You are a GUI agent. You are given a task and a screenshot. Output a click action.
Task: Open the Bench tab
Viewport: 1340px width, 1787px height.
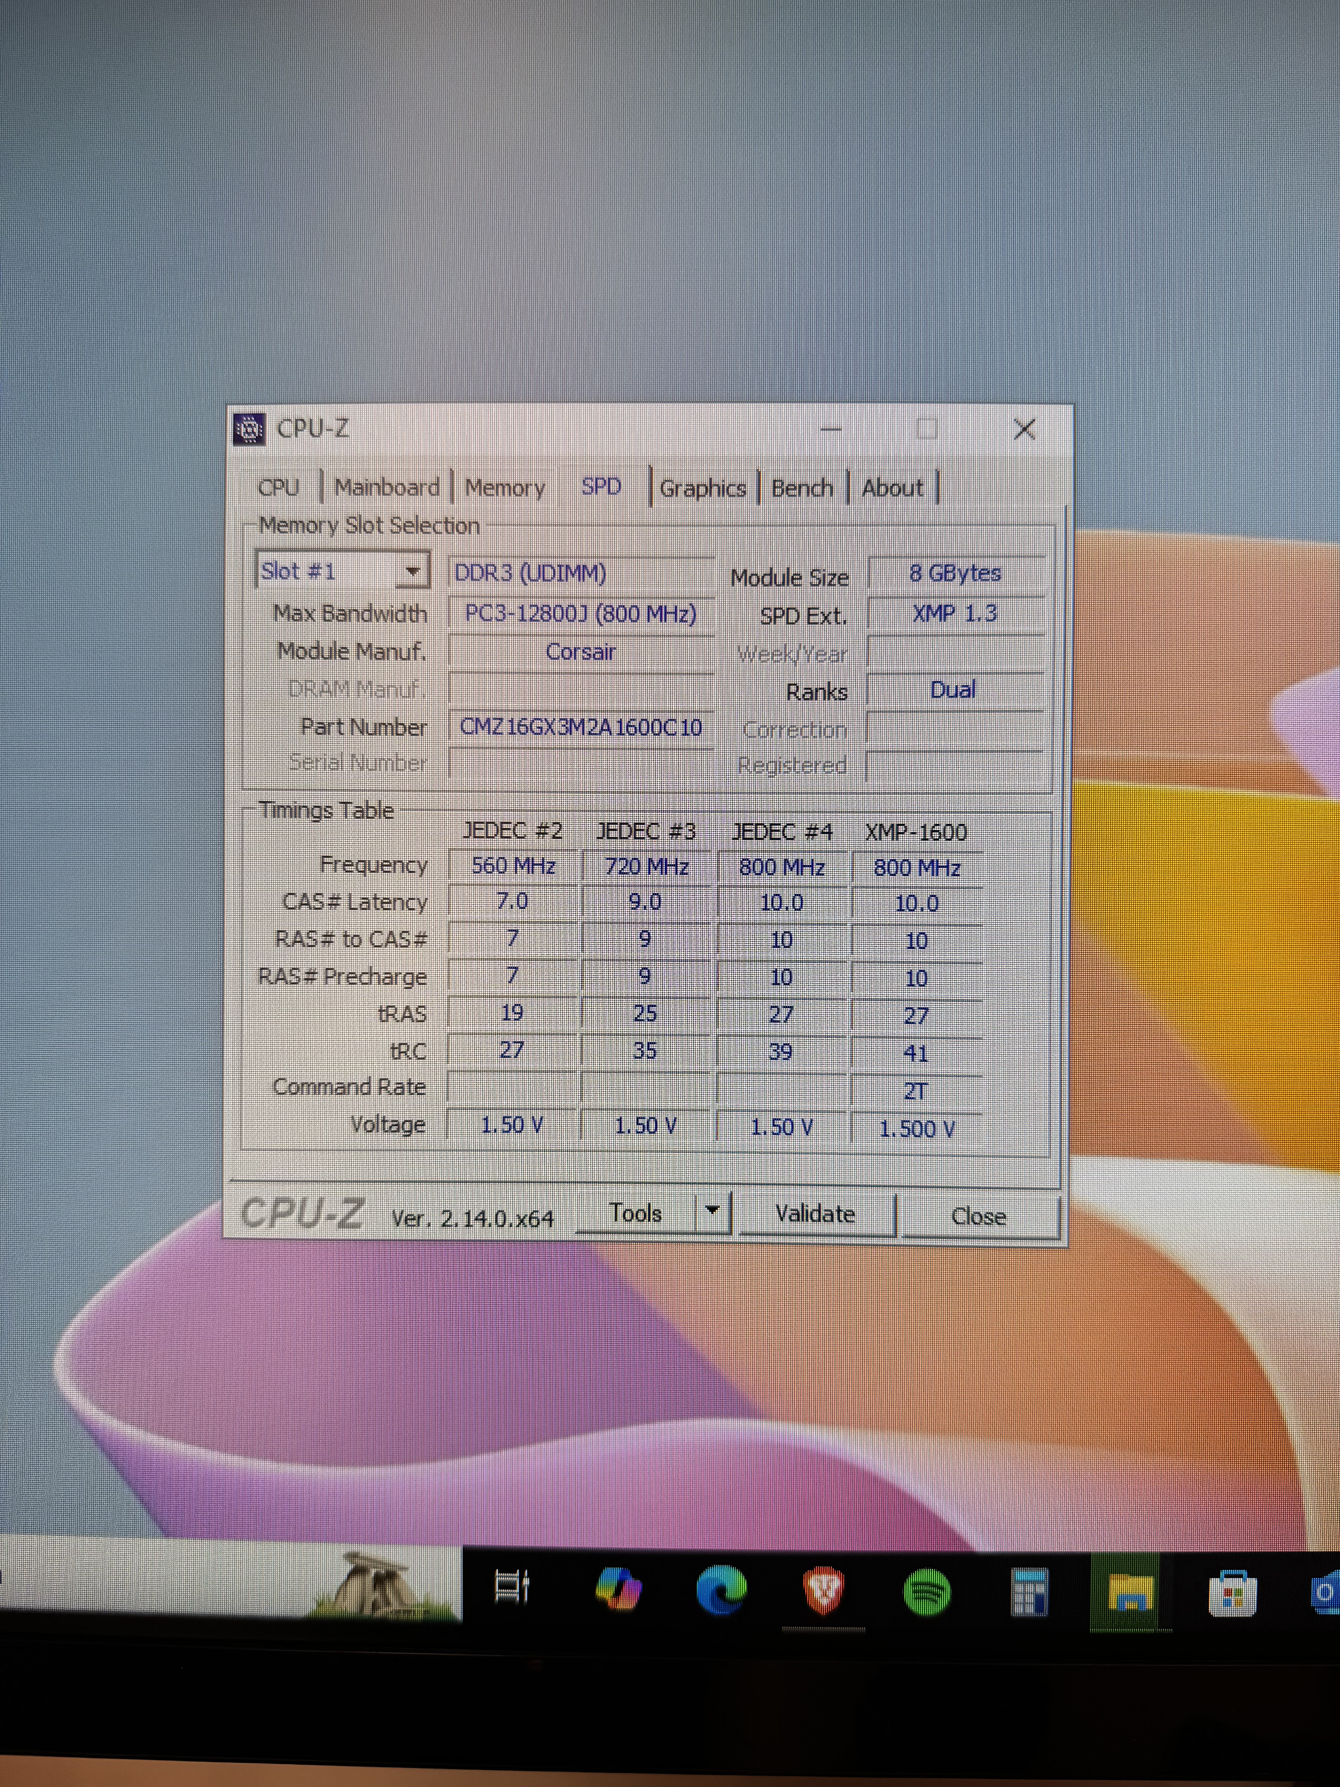(802, 489)
